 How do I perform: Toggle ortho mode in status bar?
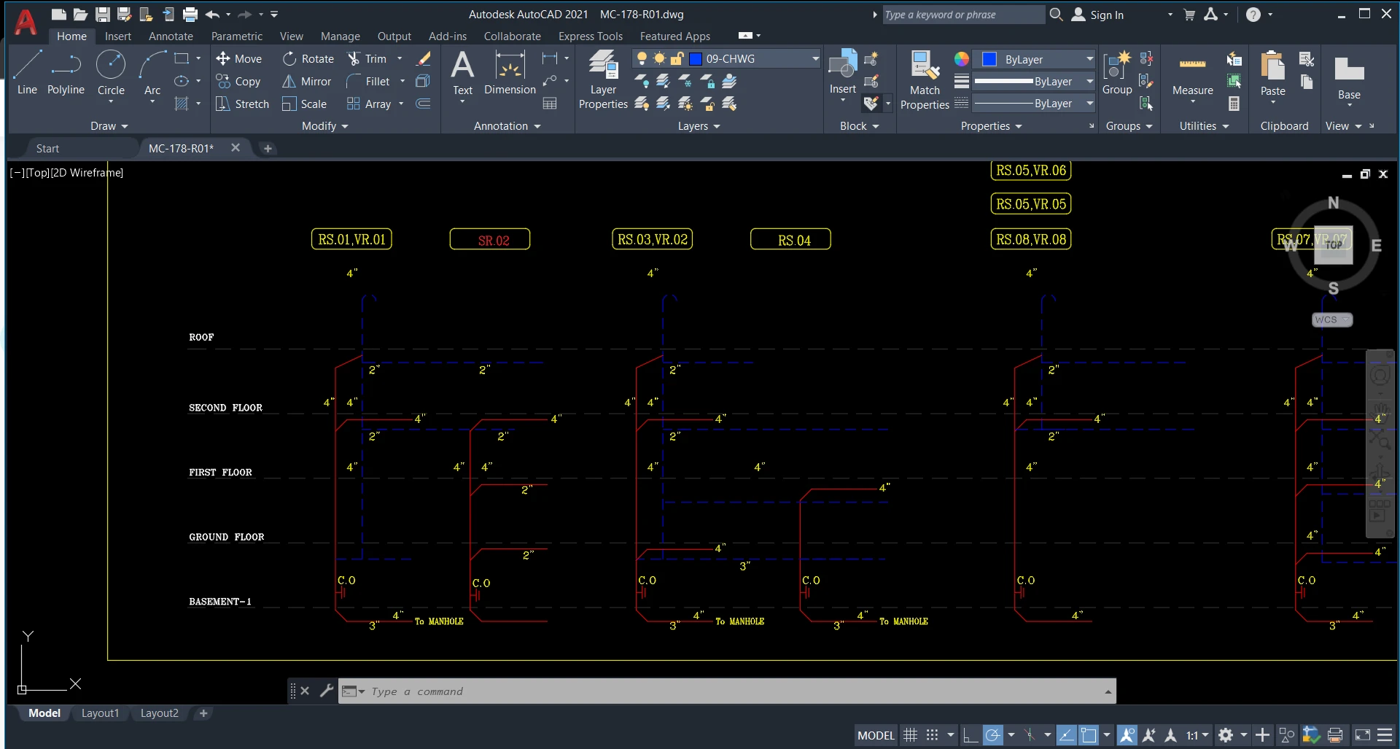pyautogui.click(x=970, y=735)
